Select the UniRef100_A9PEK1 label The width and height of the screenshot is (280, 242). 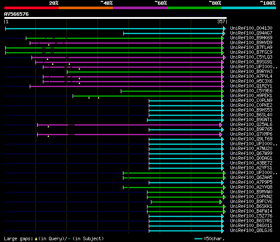251,95
